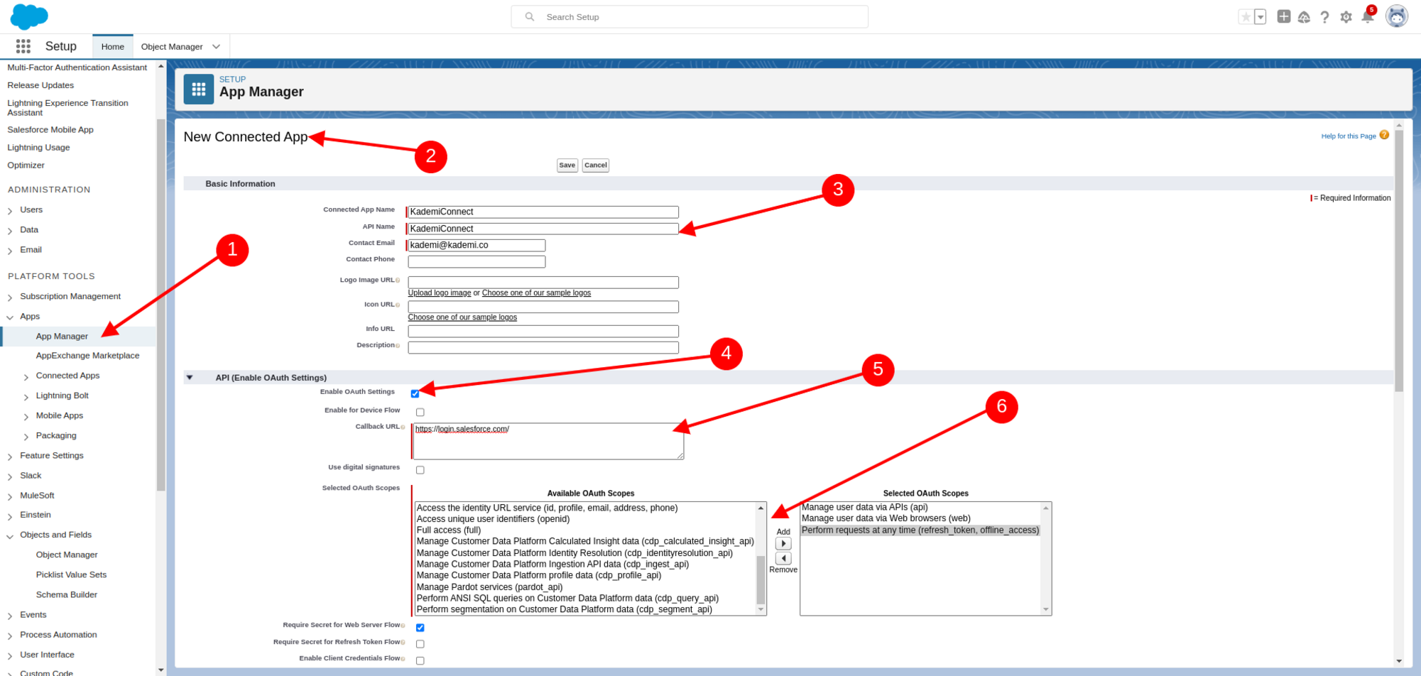Click the App Manager header icon

(x=199, y=89)
